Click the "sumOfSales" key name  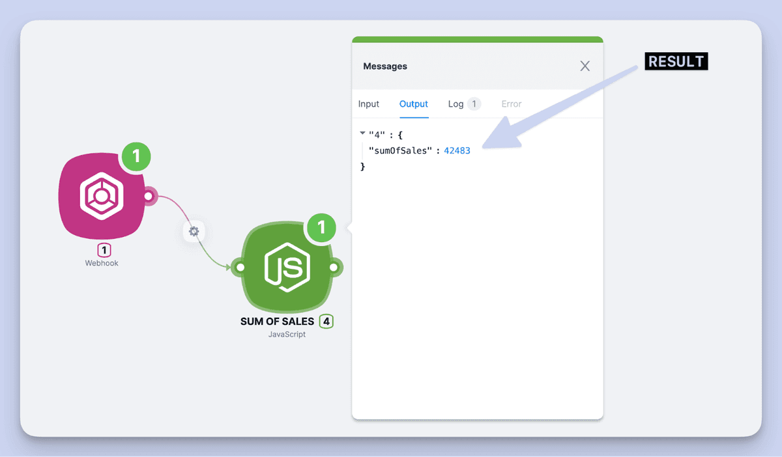[400, 151]
